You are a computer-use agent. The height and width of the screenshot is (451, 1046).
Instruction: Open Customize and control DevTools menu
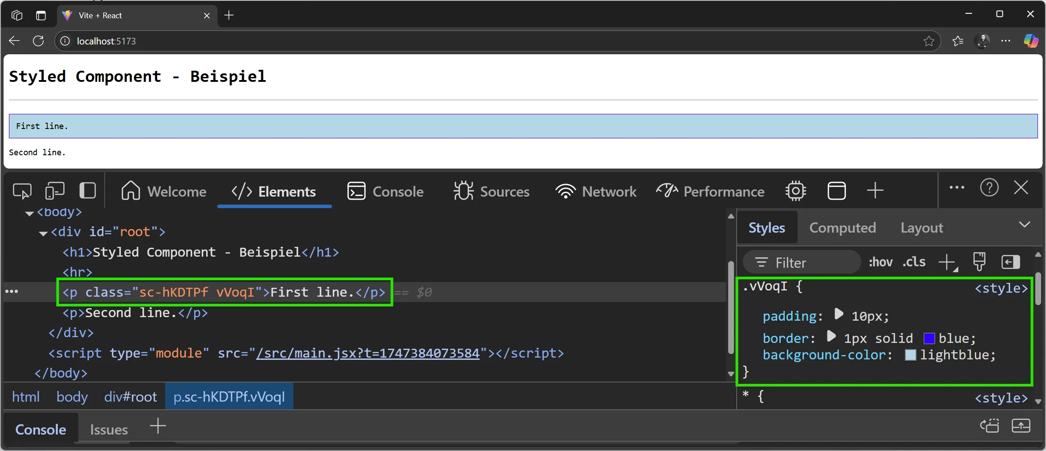957,188
